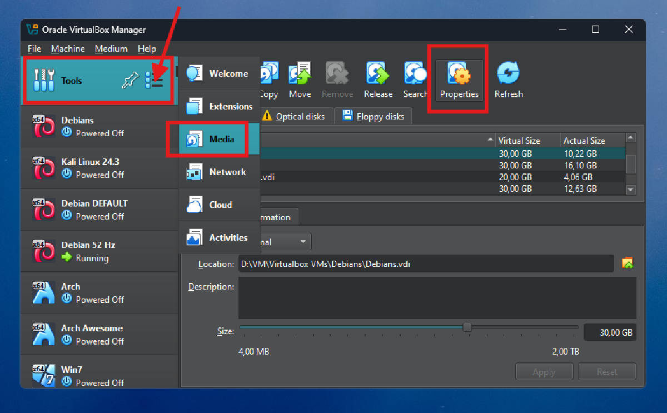Open the medium type dropdown
667x413 pixels.
[285, 242]
